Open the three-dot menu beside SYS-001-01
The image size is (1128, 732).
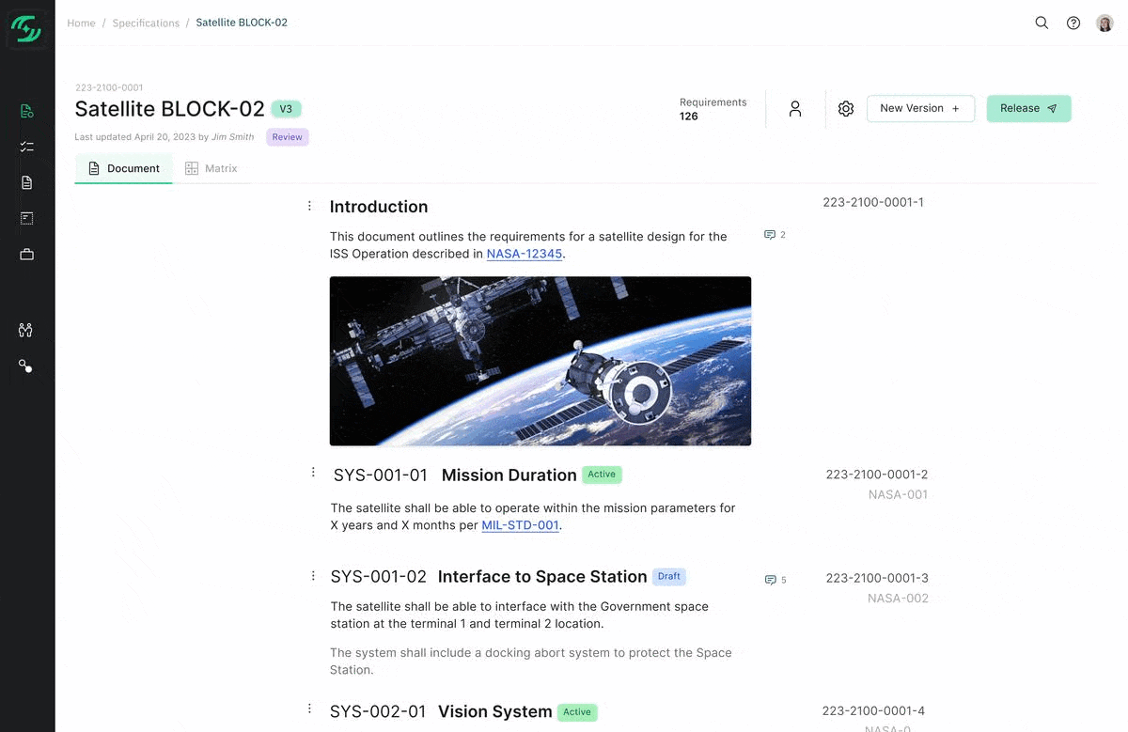(313, 473)
